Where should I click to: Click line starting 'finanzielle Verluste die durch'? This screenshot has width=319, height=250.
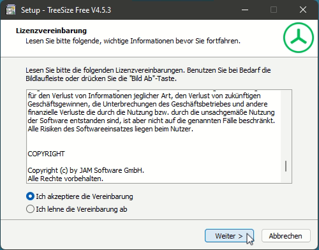[x=151, y=112]
